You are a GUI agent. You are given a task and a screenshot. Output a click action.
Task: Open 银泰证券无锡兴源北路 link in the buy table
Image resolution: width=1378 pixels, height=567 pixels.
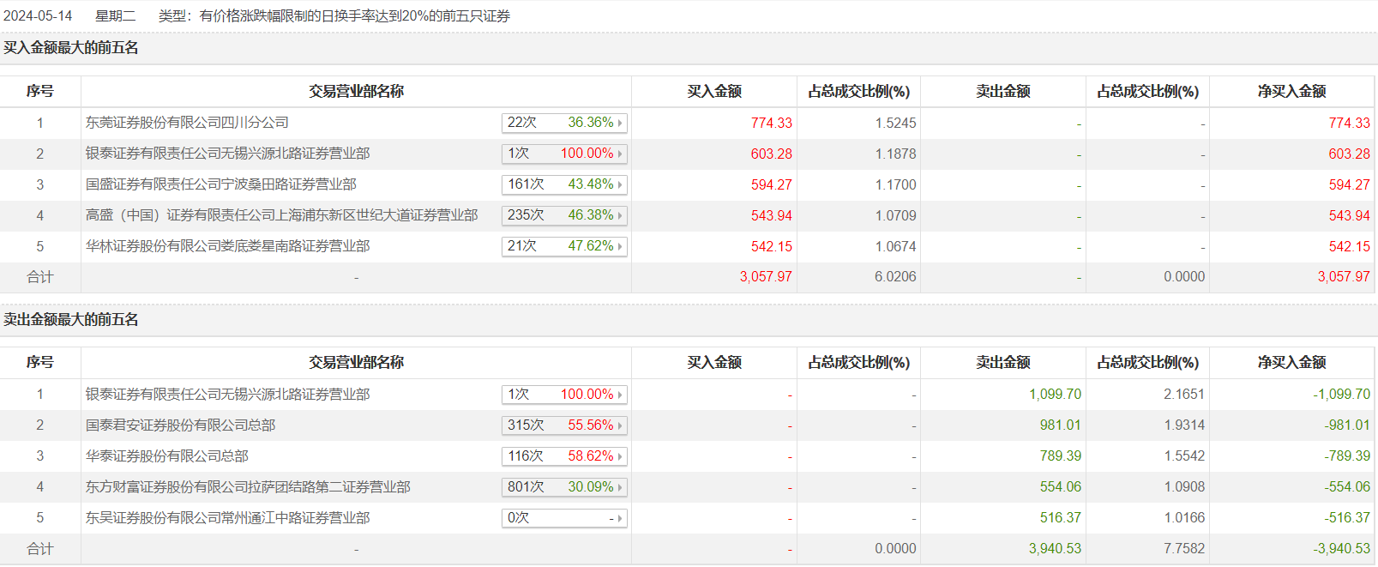coord(227,154)
